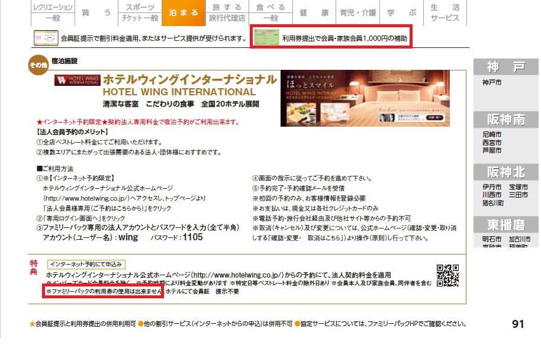Viewport: 541px width, 351px height.
Task: Click the HOTEL WING INTERNATIONAL English heading
Action: click(x=179, y=92)
